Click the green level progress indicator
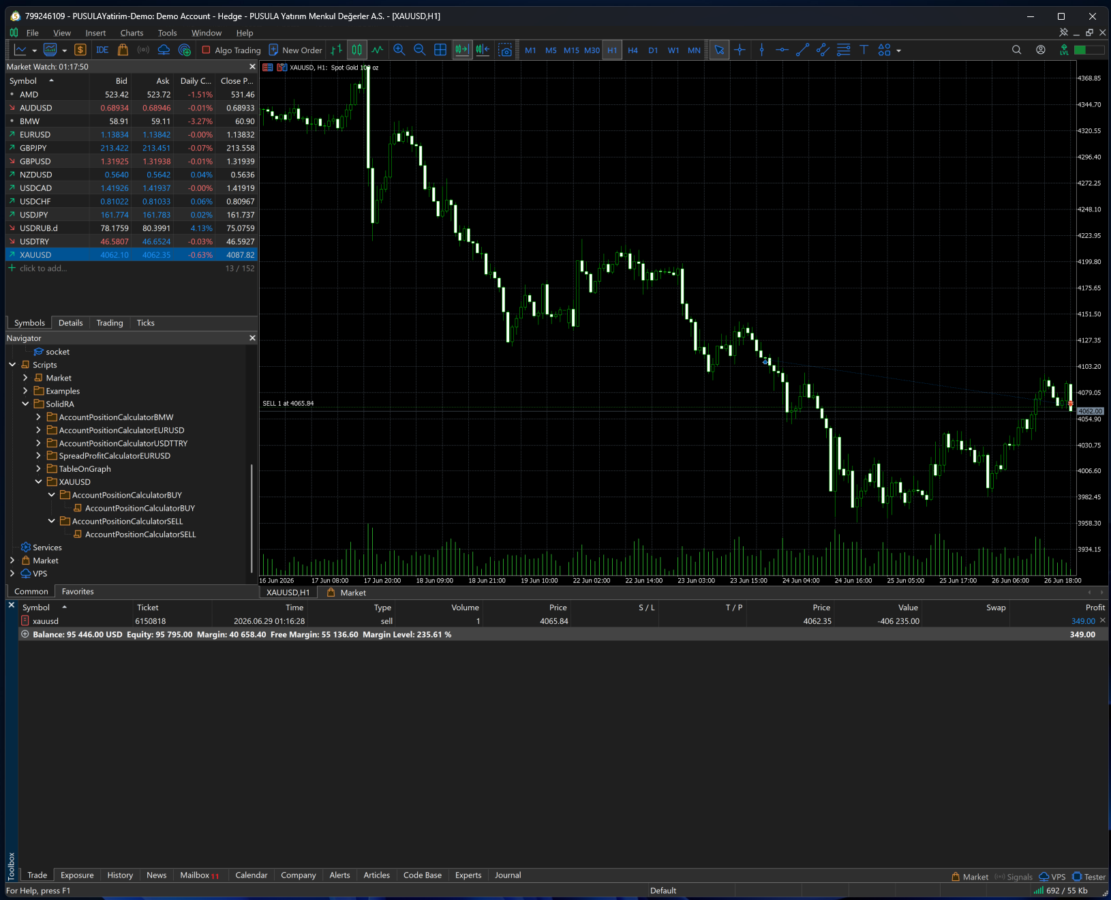The height and width of the screenshot is (900, 1111). coord(1089,50)
